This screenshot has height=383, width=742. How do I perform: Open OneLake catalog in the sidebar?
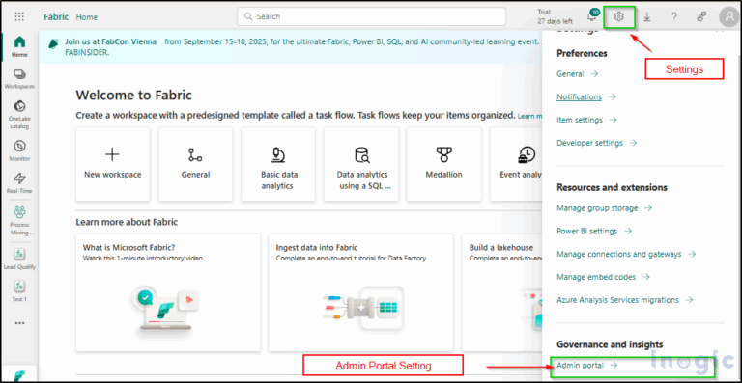tap(19, 115)
